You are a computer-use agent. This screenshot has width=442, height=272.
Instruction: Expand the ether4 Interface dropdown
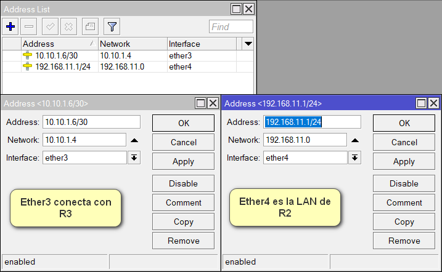click(x=354, y=158)
